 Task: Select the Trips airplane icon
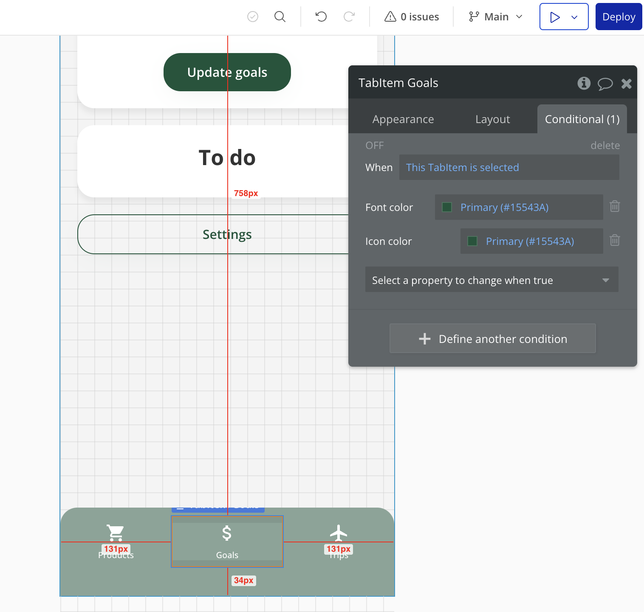(x=339, y=533)
